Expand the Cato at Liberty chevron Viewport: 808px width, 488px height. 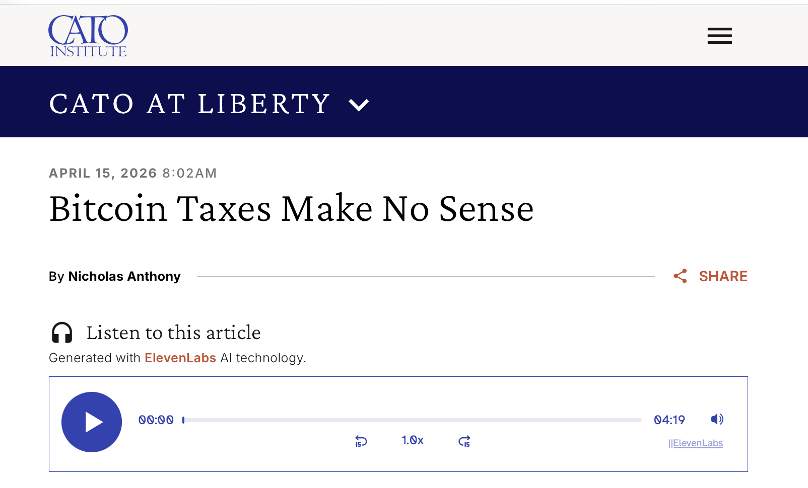click(359, 105)
